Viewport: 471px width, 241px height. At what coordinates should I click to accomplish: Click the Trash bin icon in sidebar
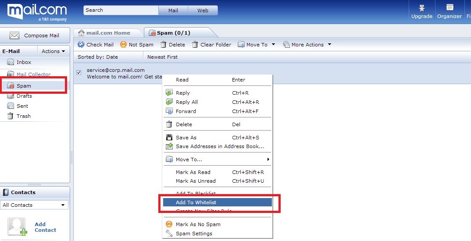[x=11, y=116]
